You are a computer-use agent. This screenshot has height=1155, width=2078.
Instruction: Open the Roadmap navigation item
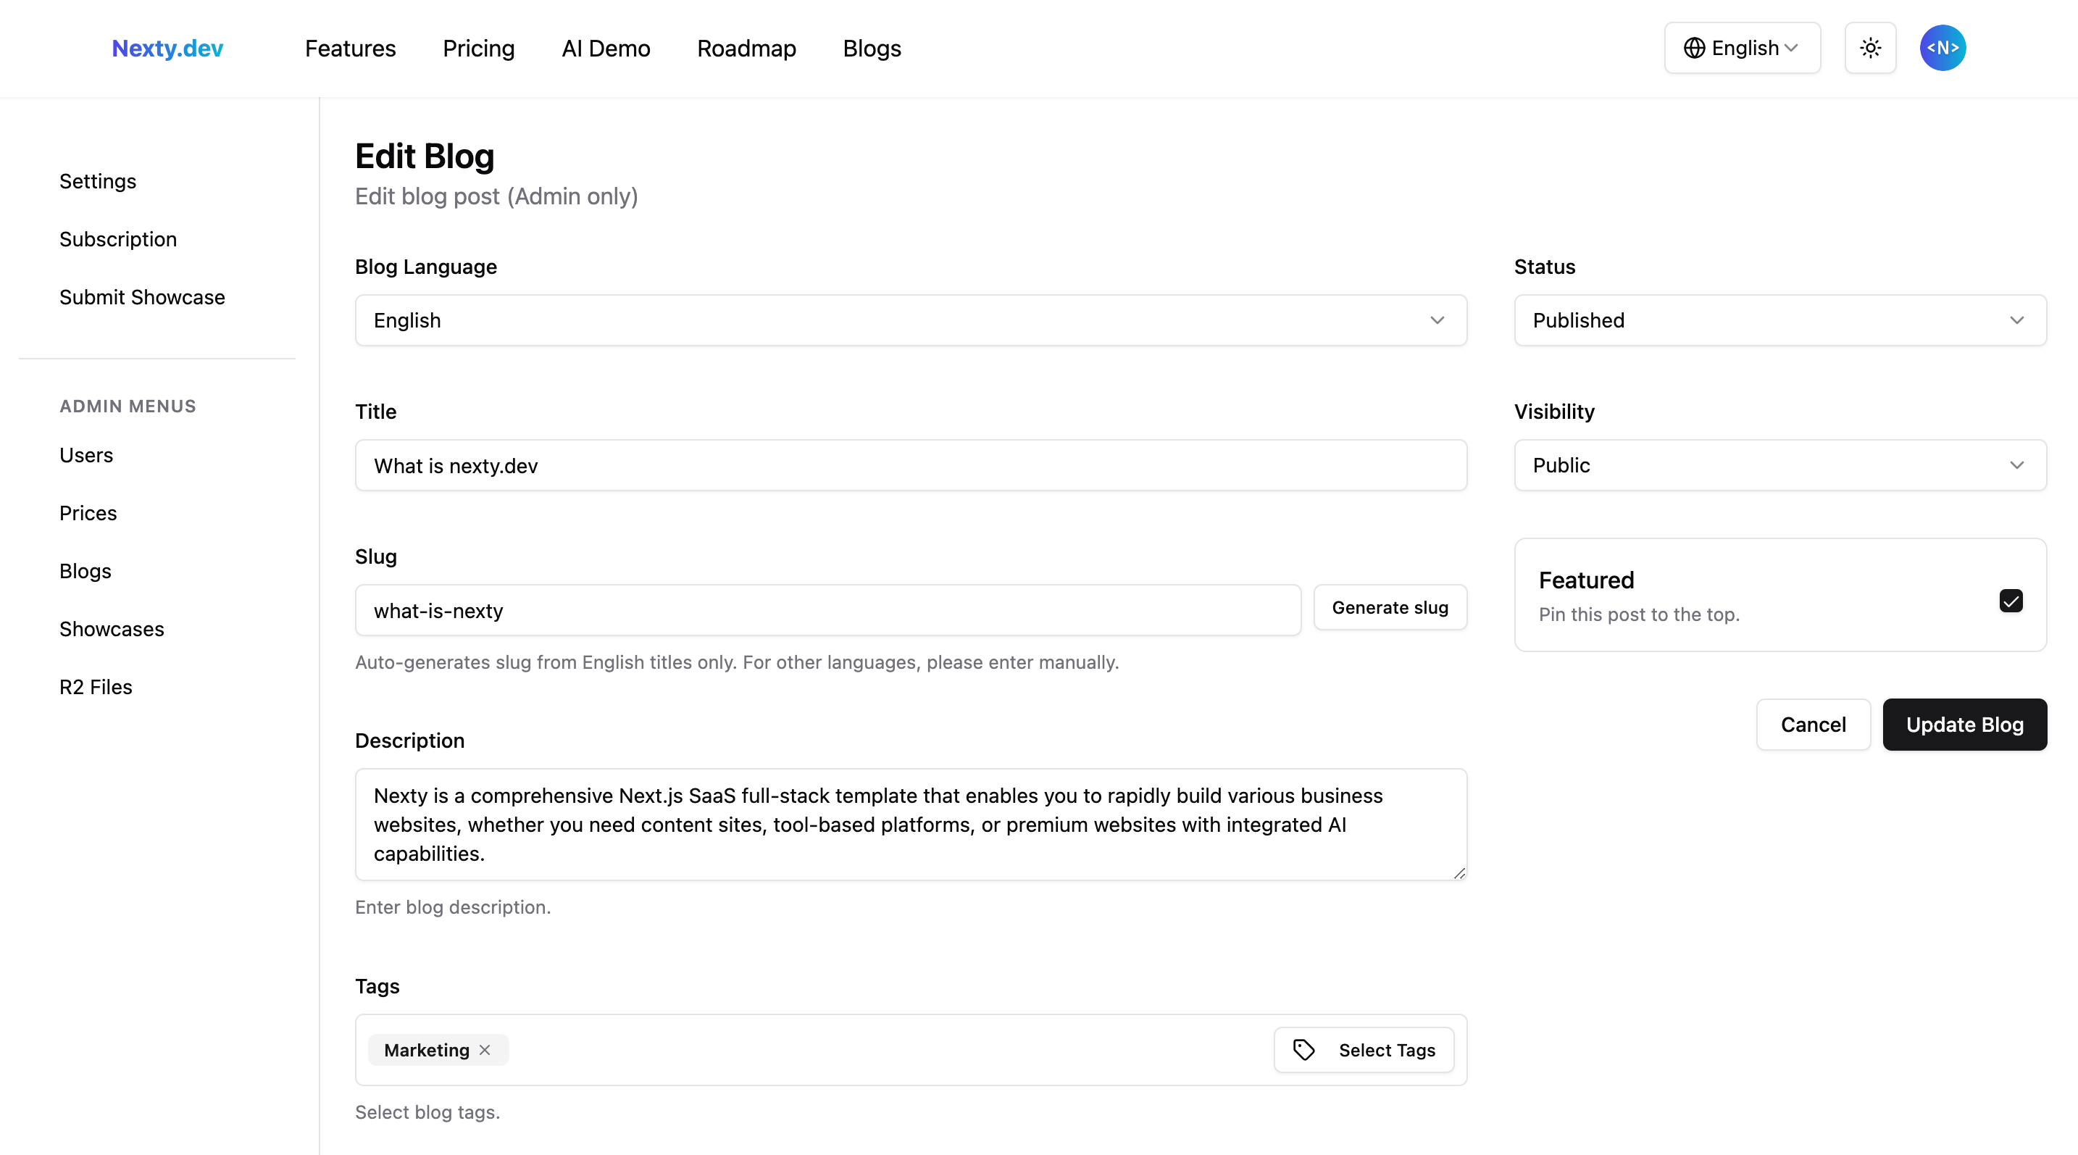point(746,49)
